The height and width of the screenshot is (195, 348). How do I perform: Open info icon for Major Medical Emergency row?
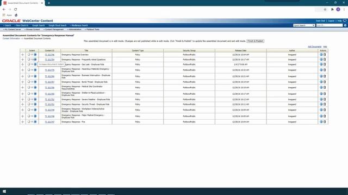point(321,116)
